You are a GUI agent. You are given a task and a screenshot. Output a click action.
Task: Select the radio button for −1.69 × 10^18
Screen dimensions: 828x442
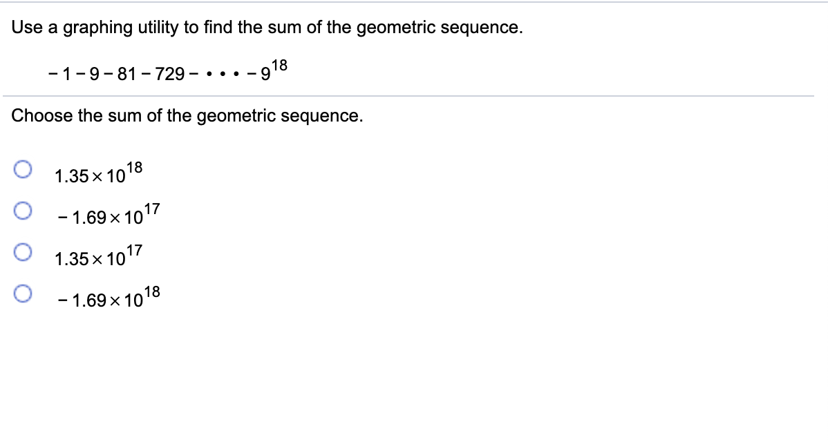tap(21, 294)
